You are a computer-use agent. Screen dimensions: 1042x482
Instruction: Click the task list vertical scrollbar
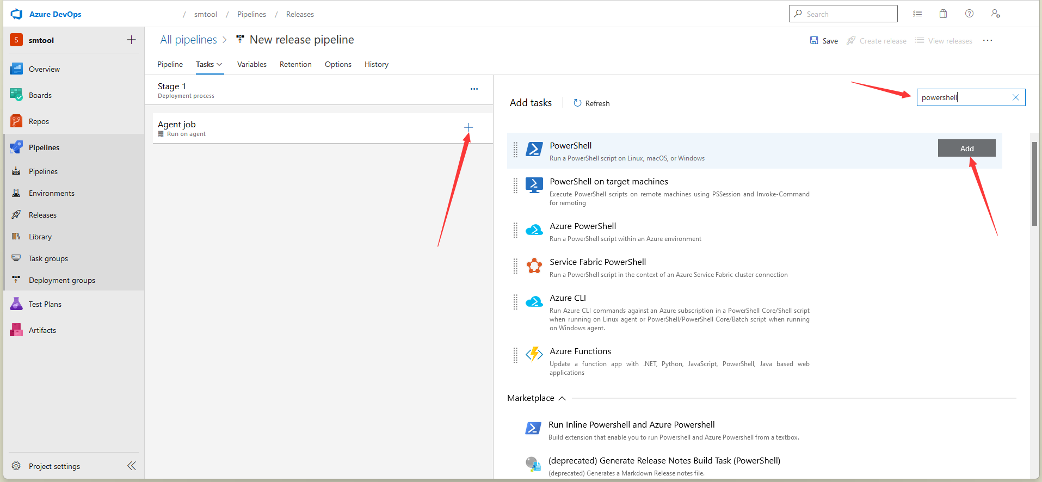1034,183
